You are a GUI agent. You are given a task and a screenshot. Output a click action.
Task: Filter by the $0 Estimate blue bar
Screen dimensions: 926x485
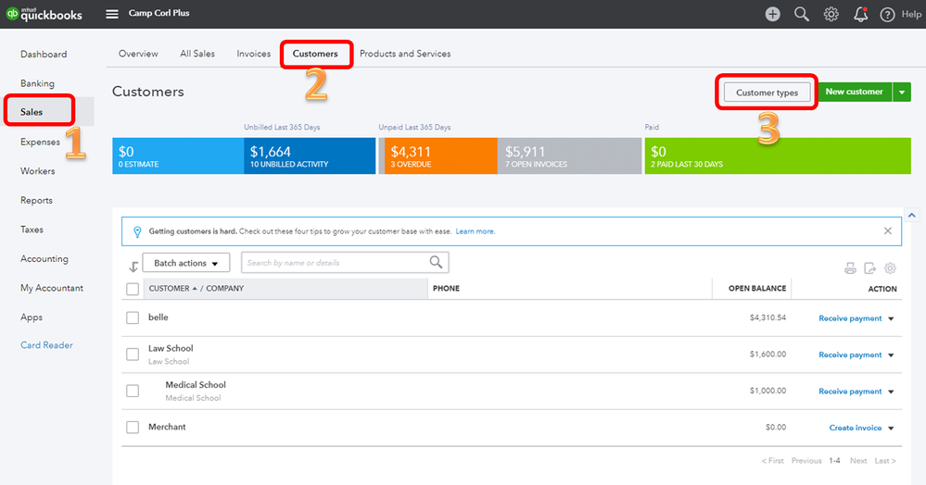pyautogui.click(x=178, y=155)
